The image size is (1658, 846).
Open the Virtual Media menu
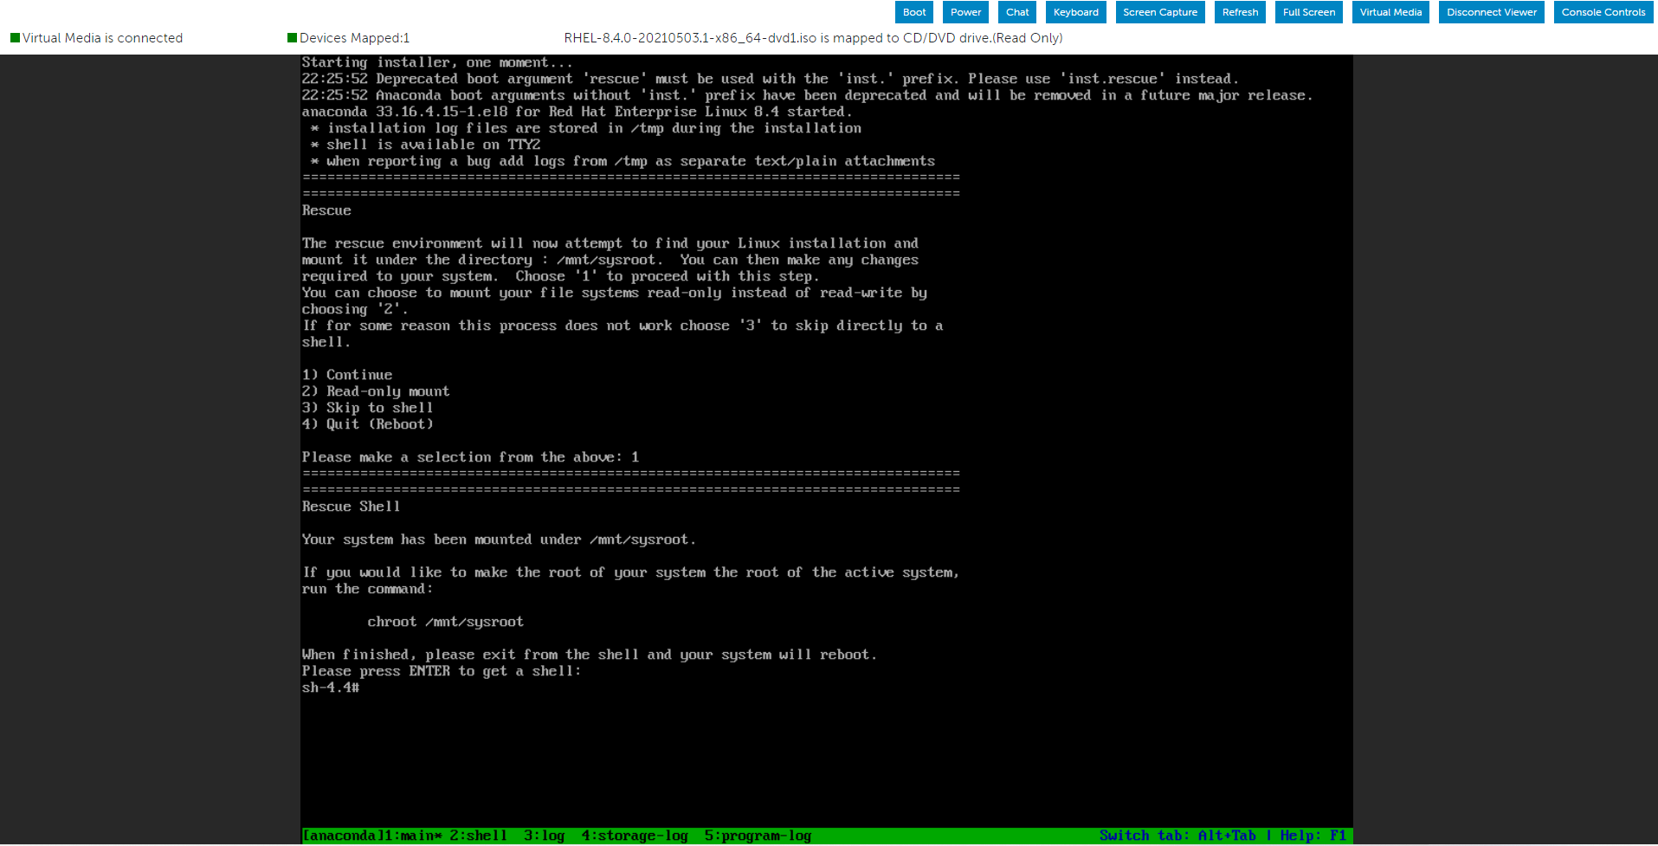tap(1390, 11)
